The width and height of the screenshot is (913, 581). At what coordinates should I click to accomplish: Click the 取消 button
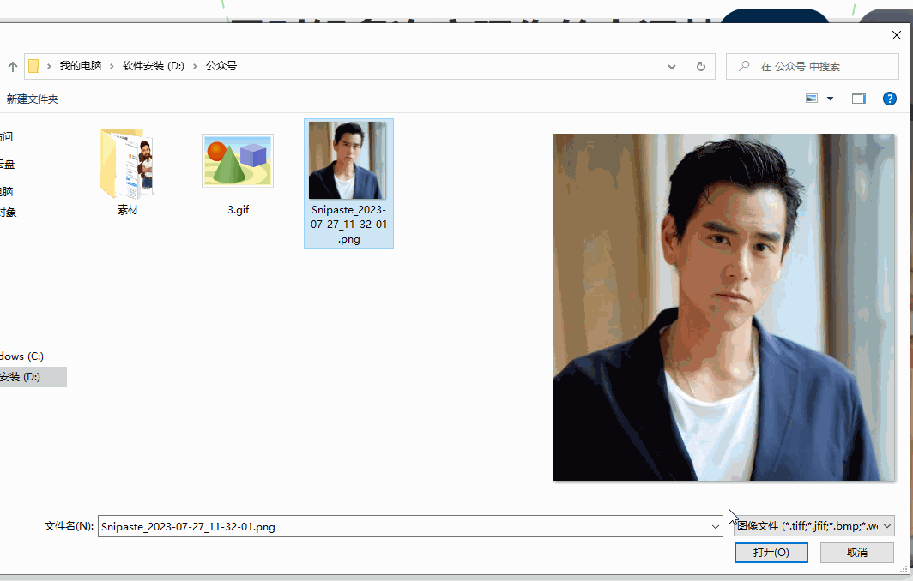(856, 553)
